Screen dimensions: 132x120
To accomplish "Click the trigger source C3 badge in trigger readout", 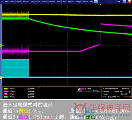I will point(82,89).
